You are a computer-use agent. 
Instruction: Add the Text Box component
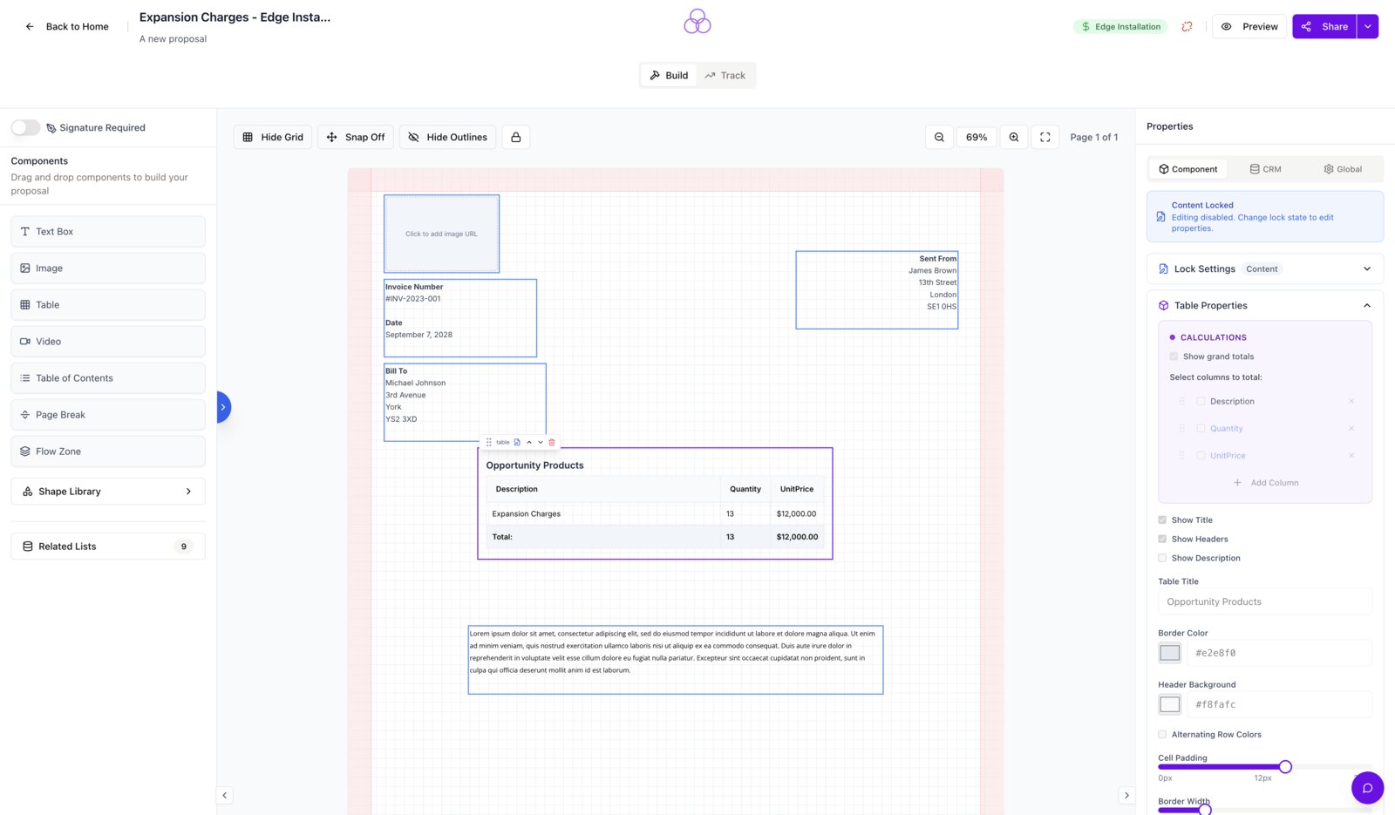[x=108, y=232]
